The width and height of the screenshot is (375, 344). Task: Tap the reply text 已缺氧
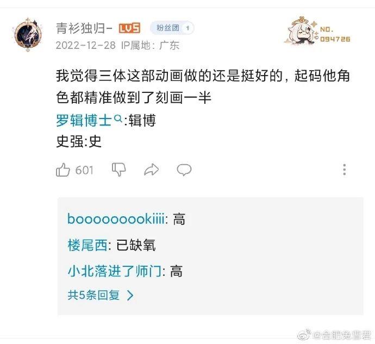coord(136,245)
